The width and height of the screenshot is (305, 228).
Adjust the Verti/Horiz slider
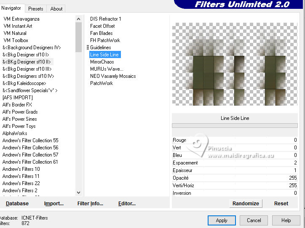coord(235,186)
